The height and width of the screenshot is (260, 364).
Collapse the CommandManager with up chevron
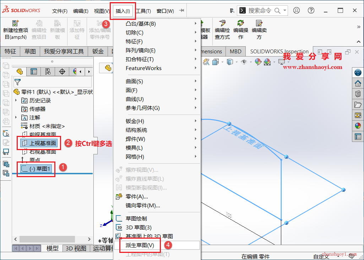click(x=359, y=42)
